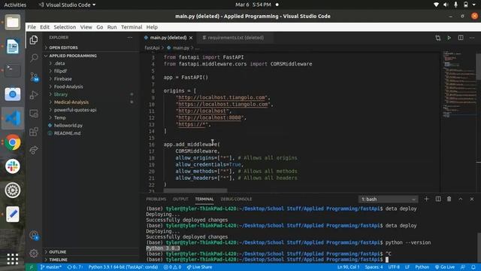Open the Extensions view
This screenshot has height=271, width=481.
[x=34, y=132]
